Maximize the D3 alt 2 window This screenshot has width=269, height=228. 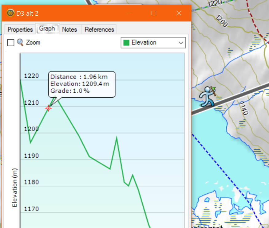154,13
